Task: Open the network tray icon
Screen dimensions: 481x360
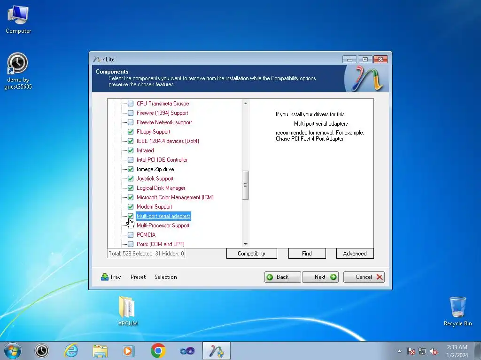Action: pyautogui.click(x=422, y=351)
